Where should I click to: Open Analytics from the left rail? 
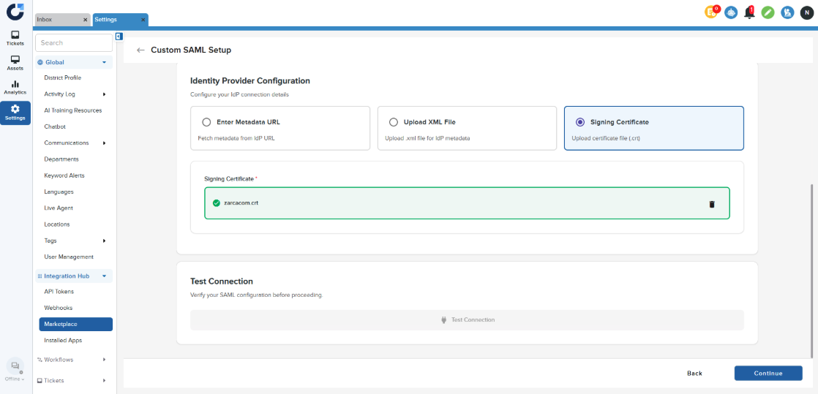coord(15,88)
